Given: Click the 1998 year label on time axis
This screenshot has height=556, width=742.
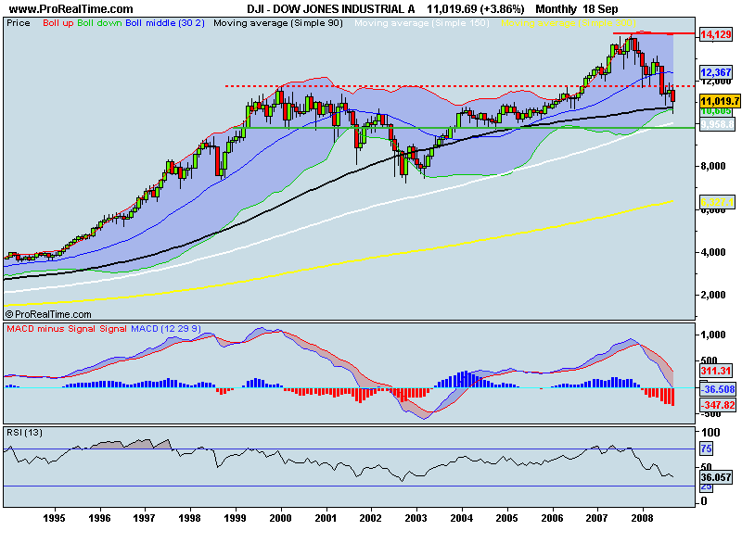Looking at the screenshot, I should pyautogui.click(x=189, y=518).
